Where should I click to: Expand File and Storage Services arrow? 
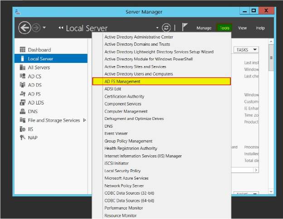pos(84,120)
